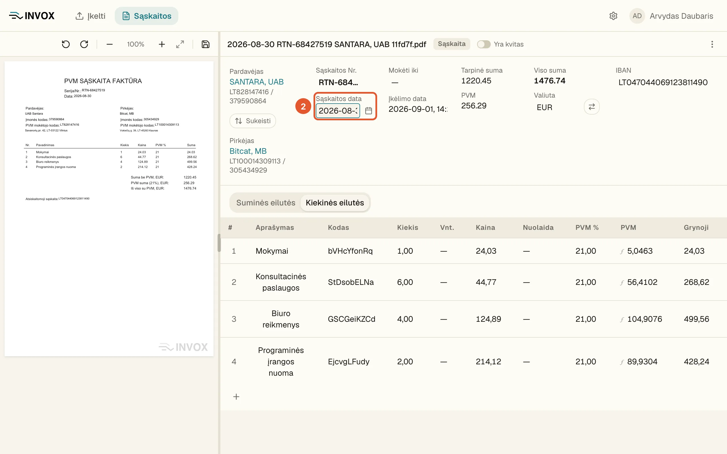Click the Viso suma value 1476.74
The image size is (727, 454).
tap(550, 81)
